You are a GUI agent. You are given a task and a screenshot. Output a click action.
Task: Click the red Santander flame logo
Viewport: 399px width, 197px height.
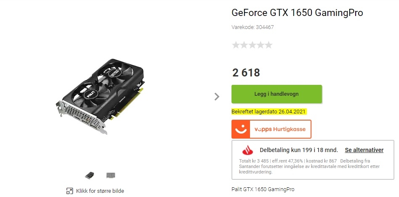[x=247, y=150]
